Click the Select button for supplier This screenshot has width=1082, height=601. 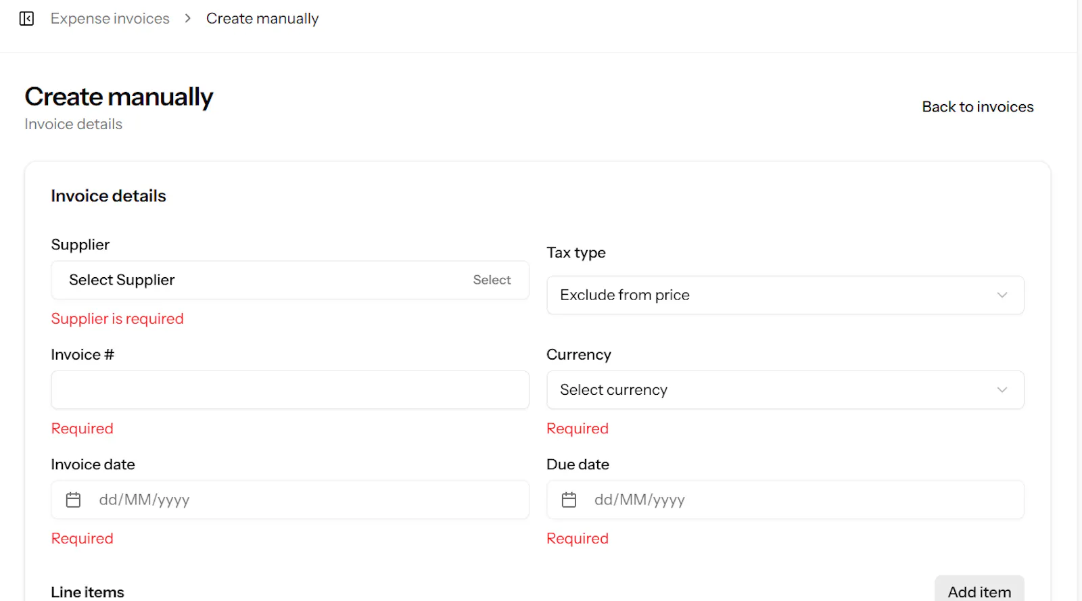coord(492,280)
